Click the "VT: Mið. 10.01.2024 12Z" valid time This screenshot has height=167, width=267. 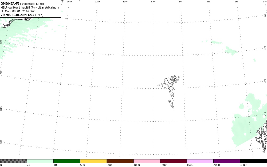16,15
